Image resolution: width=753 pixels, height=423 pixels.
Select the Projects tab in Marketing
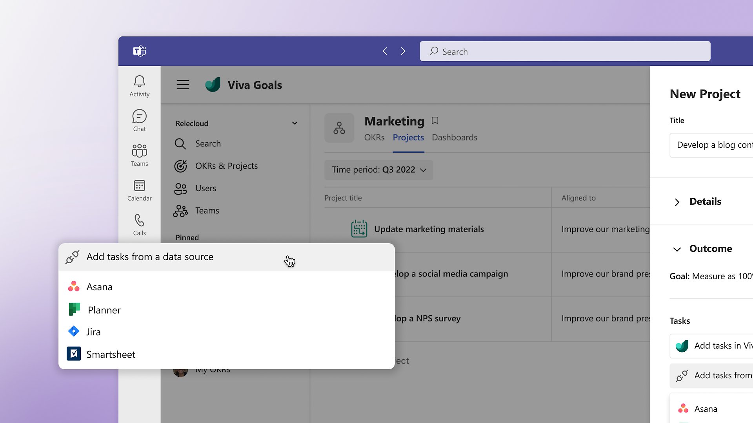(408, 137)
